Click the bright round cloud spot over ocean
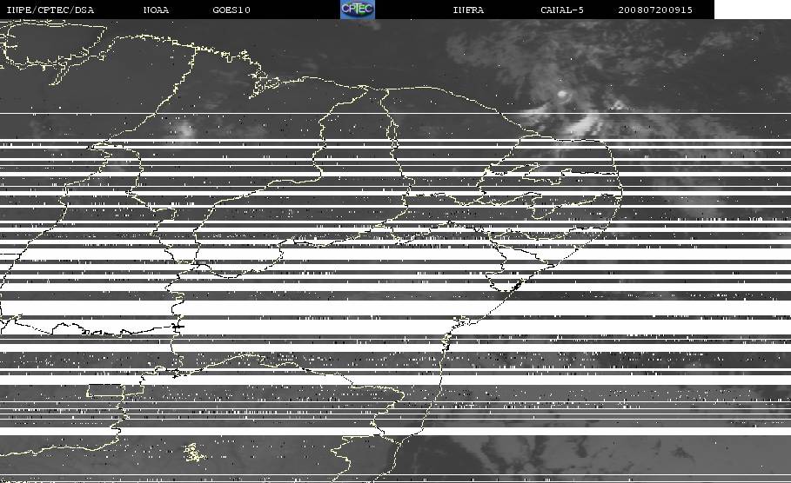 [x=562, y=94]
